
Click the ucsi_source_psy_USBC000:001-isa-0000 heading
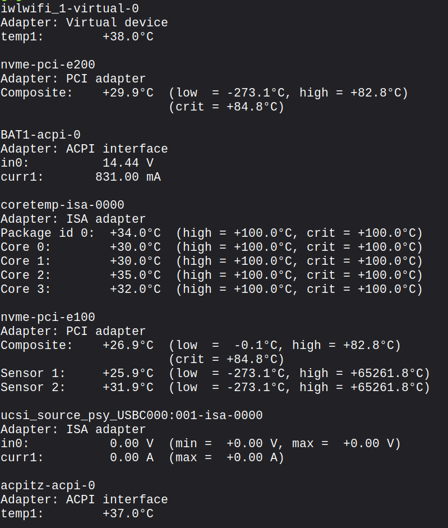132,415
